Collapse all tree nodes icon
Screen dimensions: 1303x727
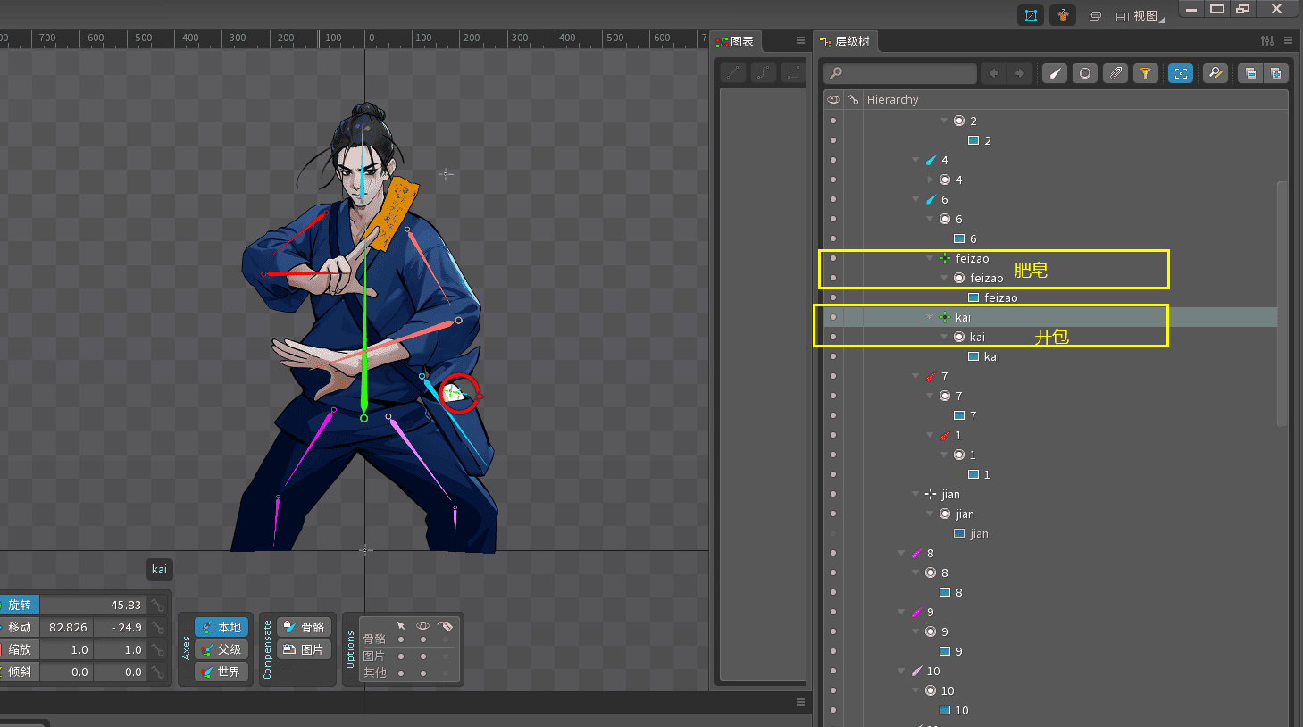point(1250,73)
